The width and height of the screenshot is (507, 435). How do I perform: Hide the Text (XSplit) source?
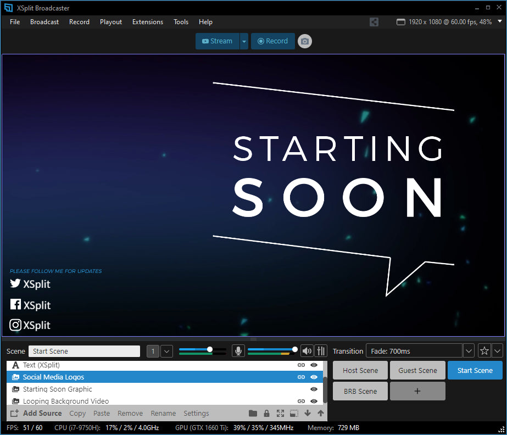coord(314,365)
